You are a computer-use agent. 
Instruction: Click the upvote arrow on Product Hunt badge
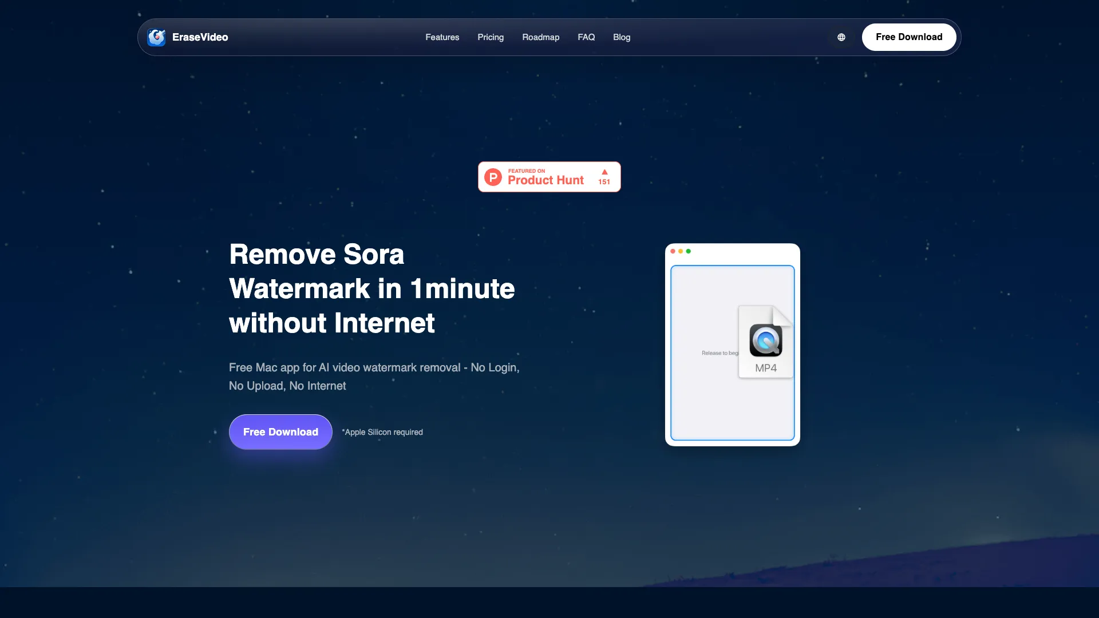pyautogui.click(x=604, y=172)
